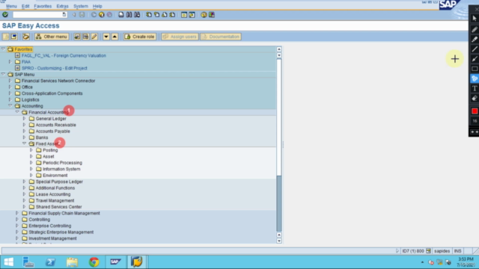Click the SAP Logon taskbar icon
Viewport: 479px width, 269px height.
pos(116,262)
